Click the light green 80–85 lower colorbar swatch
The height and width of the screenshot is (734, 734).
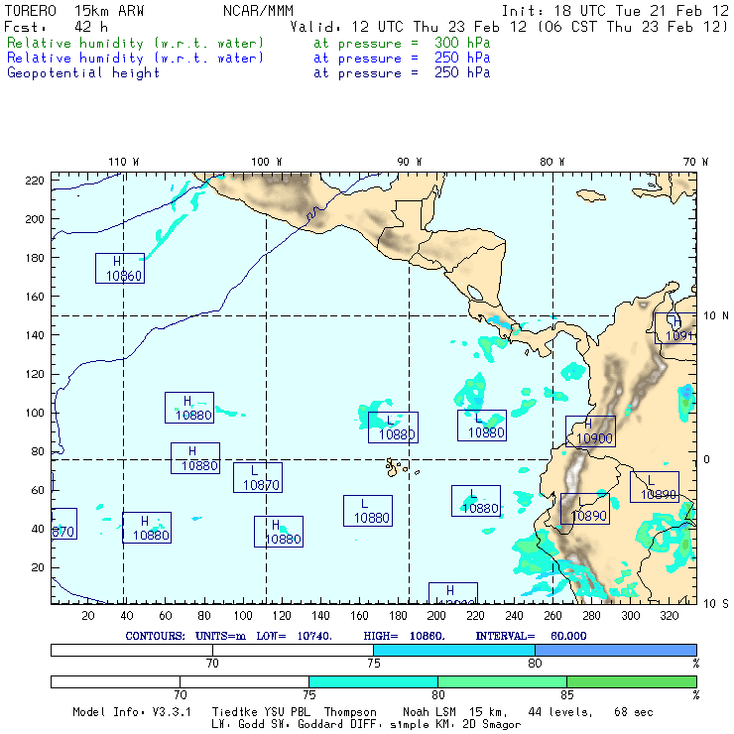(x=502, y=681)
